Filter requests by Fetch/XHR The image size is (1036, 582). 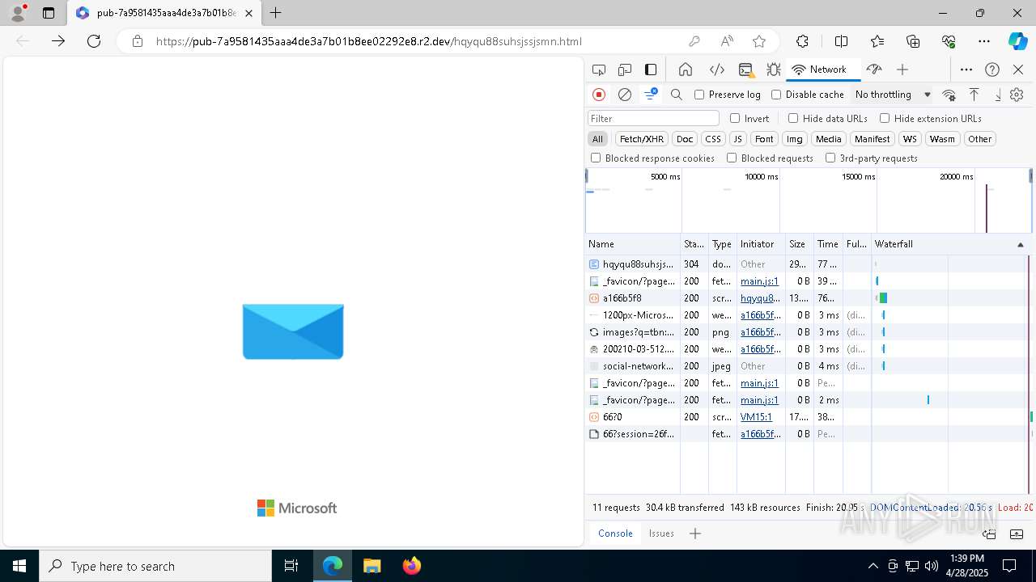641,139
